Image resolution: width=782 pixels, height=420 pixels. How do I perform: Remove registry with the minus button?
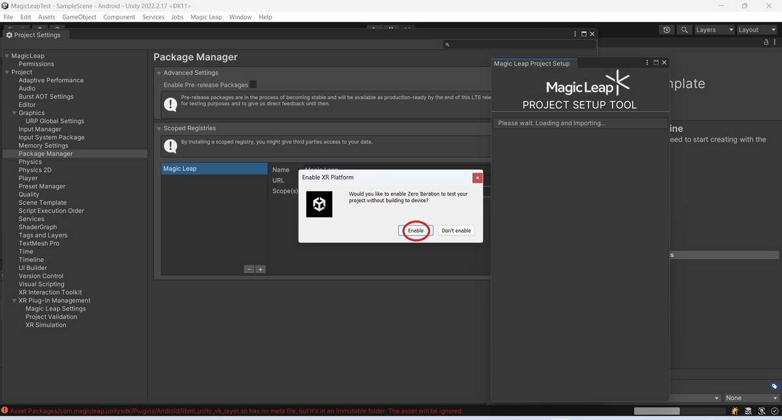point(249,269)
